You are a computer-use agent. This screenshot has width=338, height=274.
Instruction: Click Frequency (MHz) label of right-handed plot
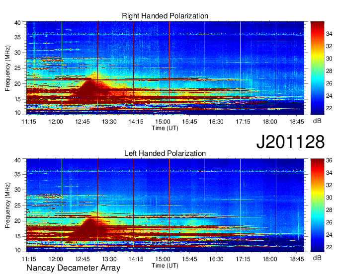pyautogui.click(x=7, y=68)
